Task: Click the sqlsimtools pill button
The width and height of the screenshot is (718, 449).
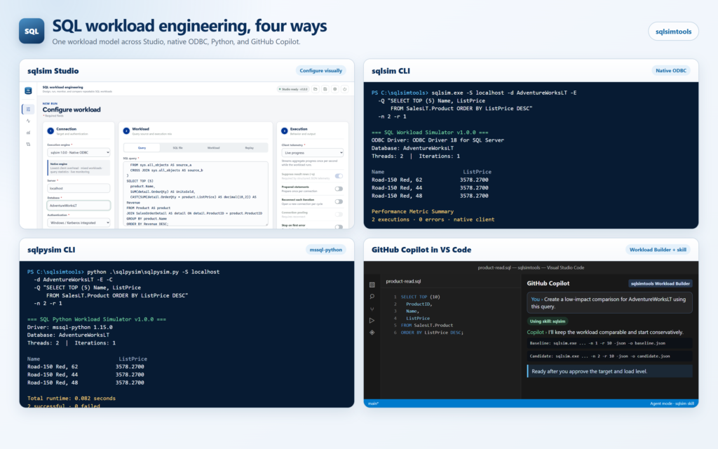Action: [x=673, y=32]
